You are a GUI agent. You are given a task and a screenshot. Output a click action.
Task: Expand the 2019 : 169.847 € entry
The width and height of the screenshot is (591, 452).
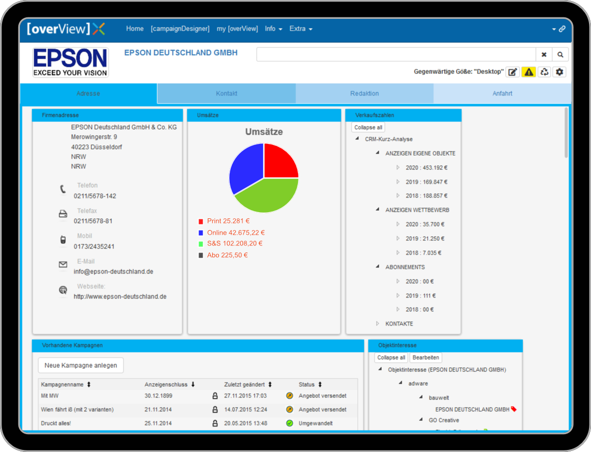(398, 182)
